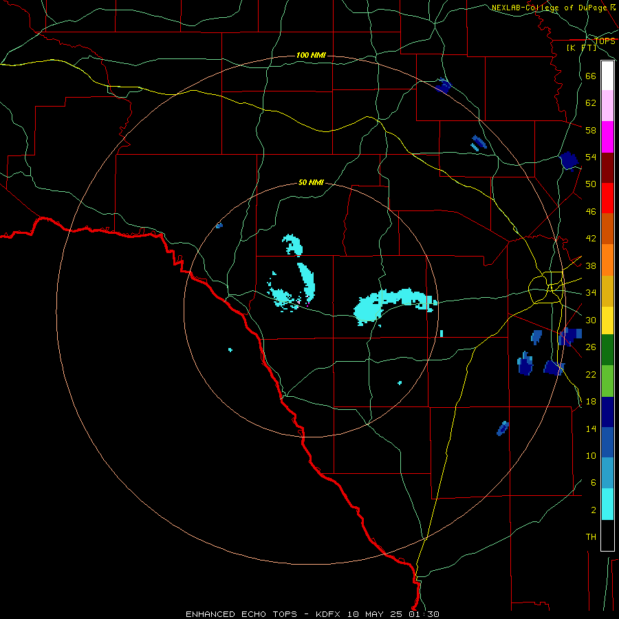619x619 pixels.
Task: Select the navy blue legend band
Action: point(607,412)
